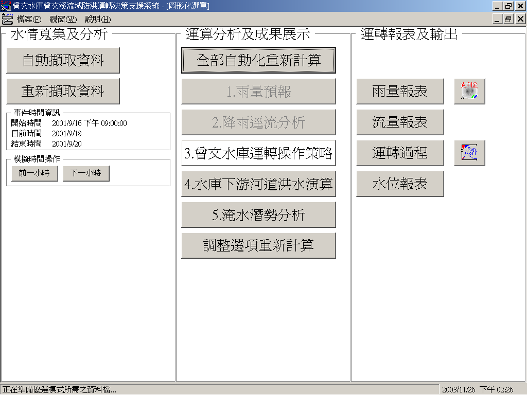
Task: Open the 雨量報表 report
Action: 400,92
